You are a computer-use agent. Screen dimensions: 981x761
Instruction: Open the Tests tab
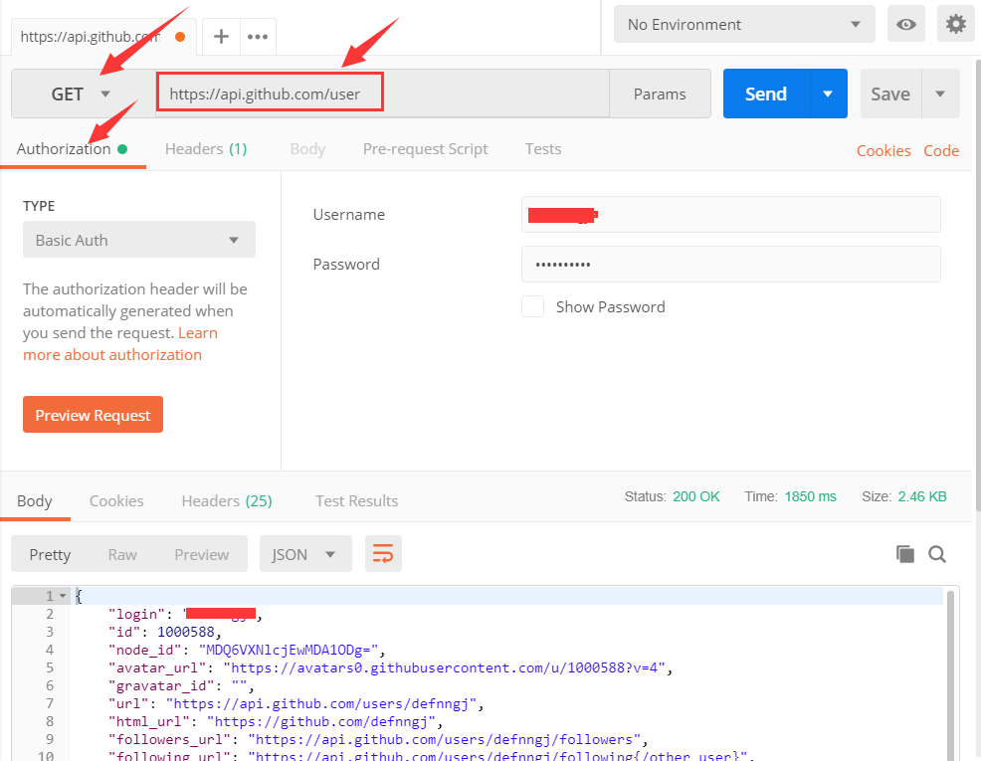[542, 149]
